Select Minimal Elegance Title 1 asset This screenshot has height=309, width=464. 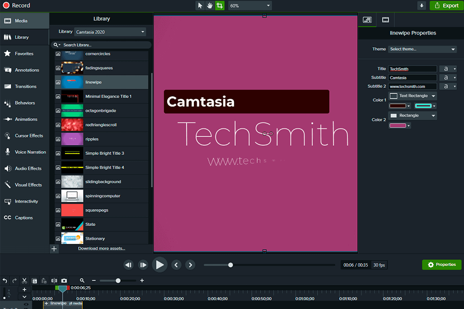point(101,97)
